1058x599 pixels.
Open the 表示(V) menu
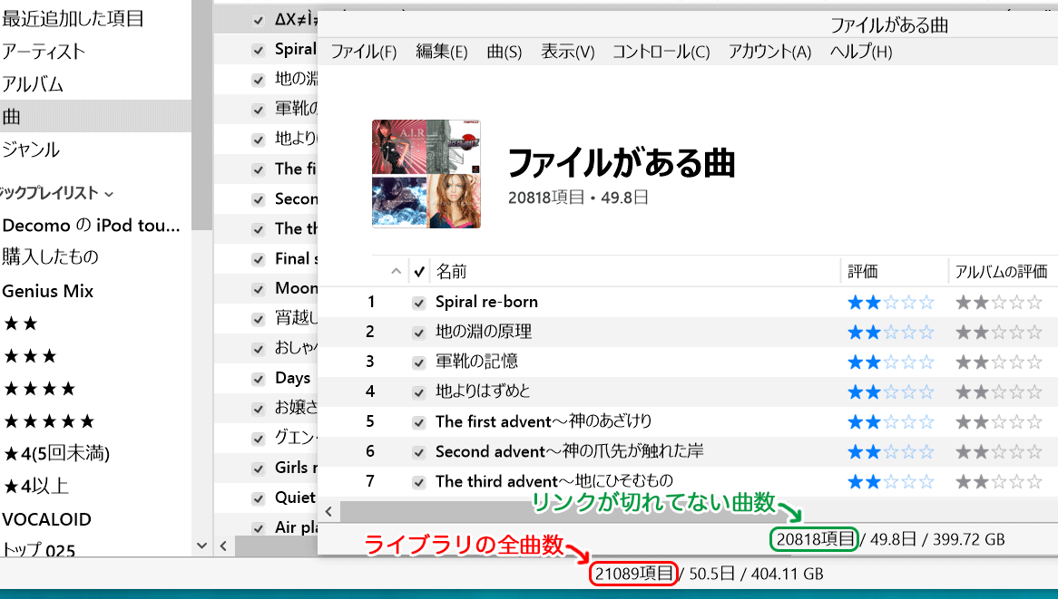pyautogui.click(x=567, y=52)
